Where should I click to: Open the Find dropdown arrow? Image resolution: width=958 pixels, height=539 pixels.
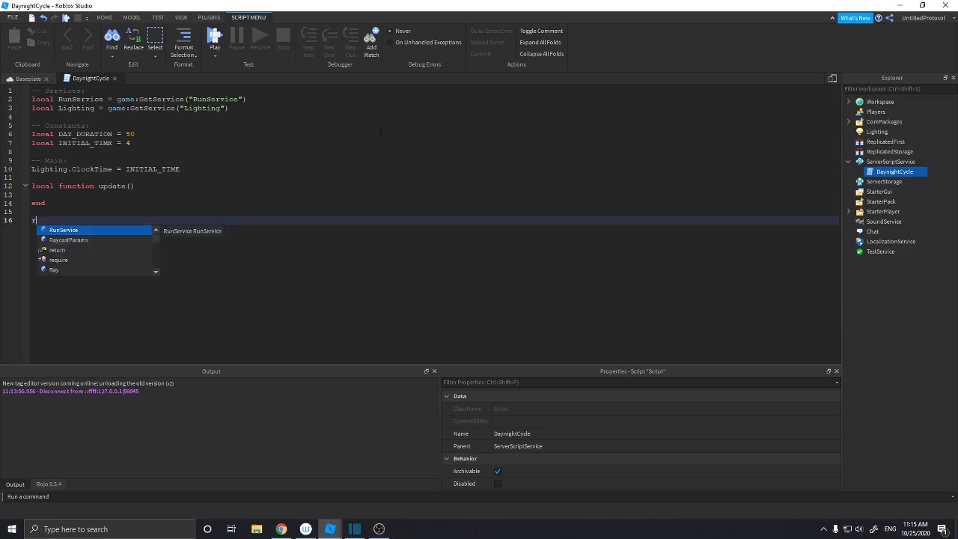pyautogui.click(x=112, y=56)
